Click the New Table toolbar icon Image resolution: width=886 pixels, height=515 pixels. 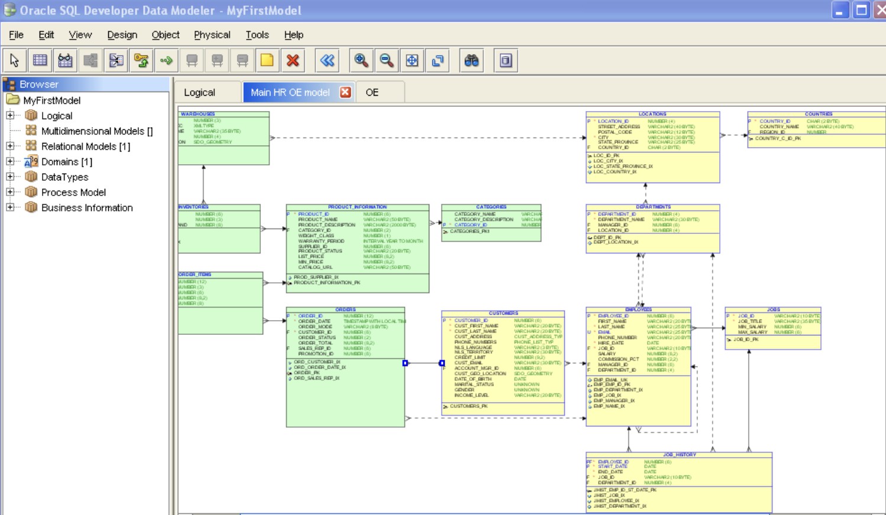point(40,60)
